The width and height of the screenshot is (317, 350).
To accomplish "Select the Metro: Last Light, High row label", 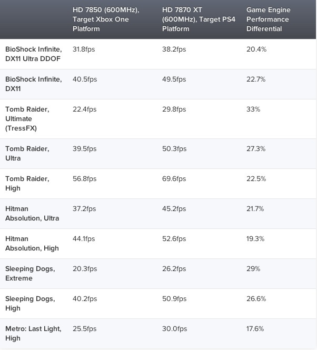I will pyautogui.click(x=33, y=333).
